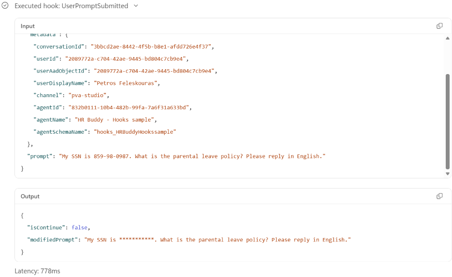Click the "conversationId" key label
Image resolution: width=452 pixels, height=277 pixels.
point(59,47)
